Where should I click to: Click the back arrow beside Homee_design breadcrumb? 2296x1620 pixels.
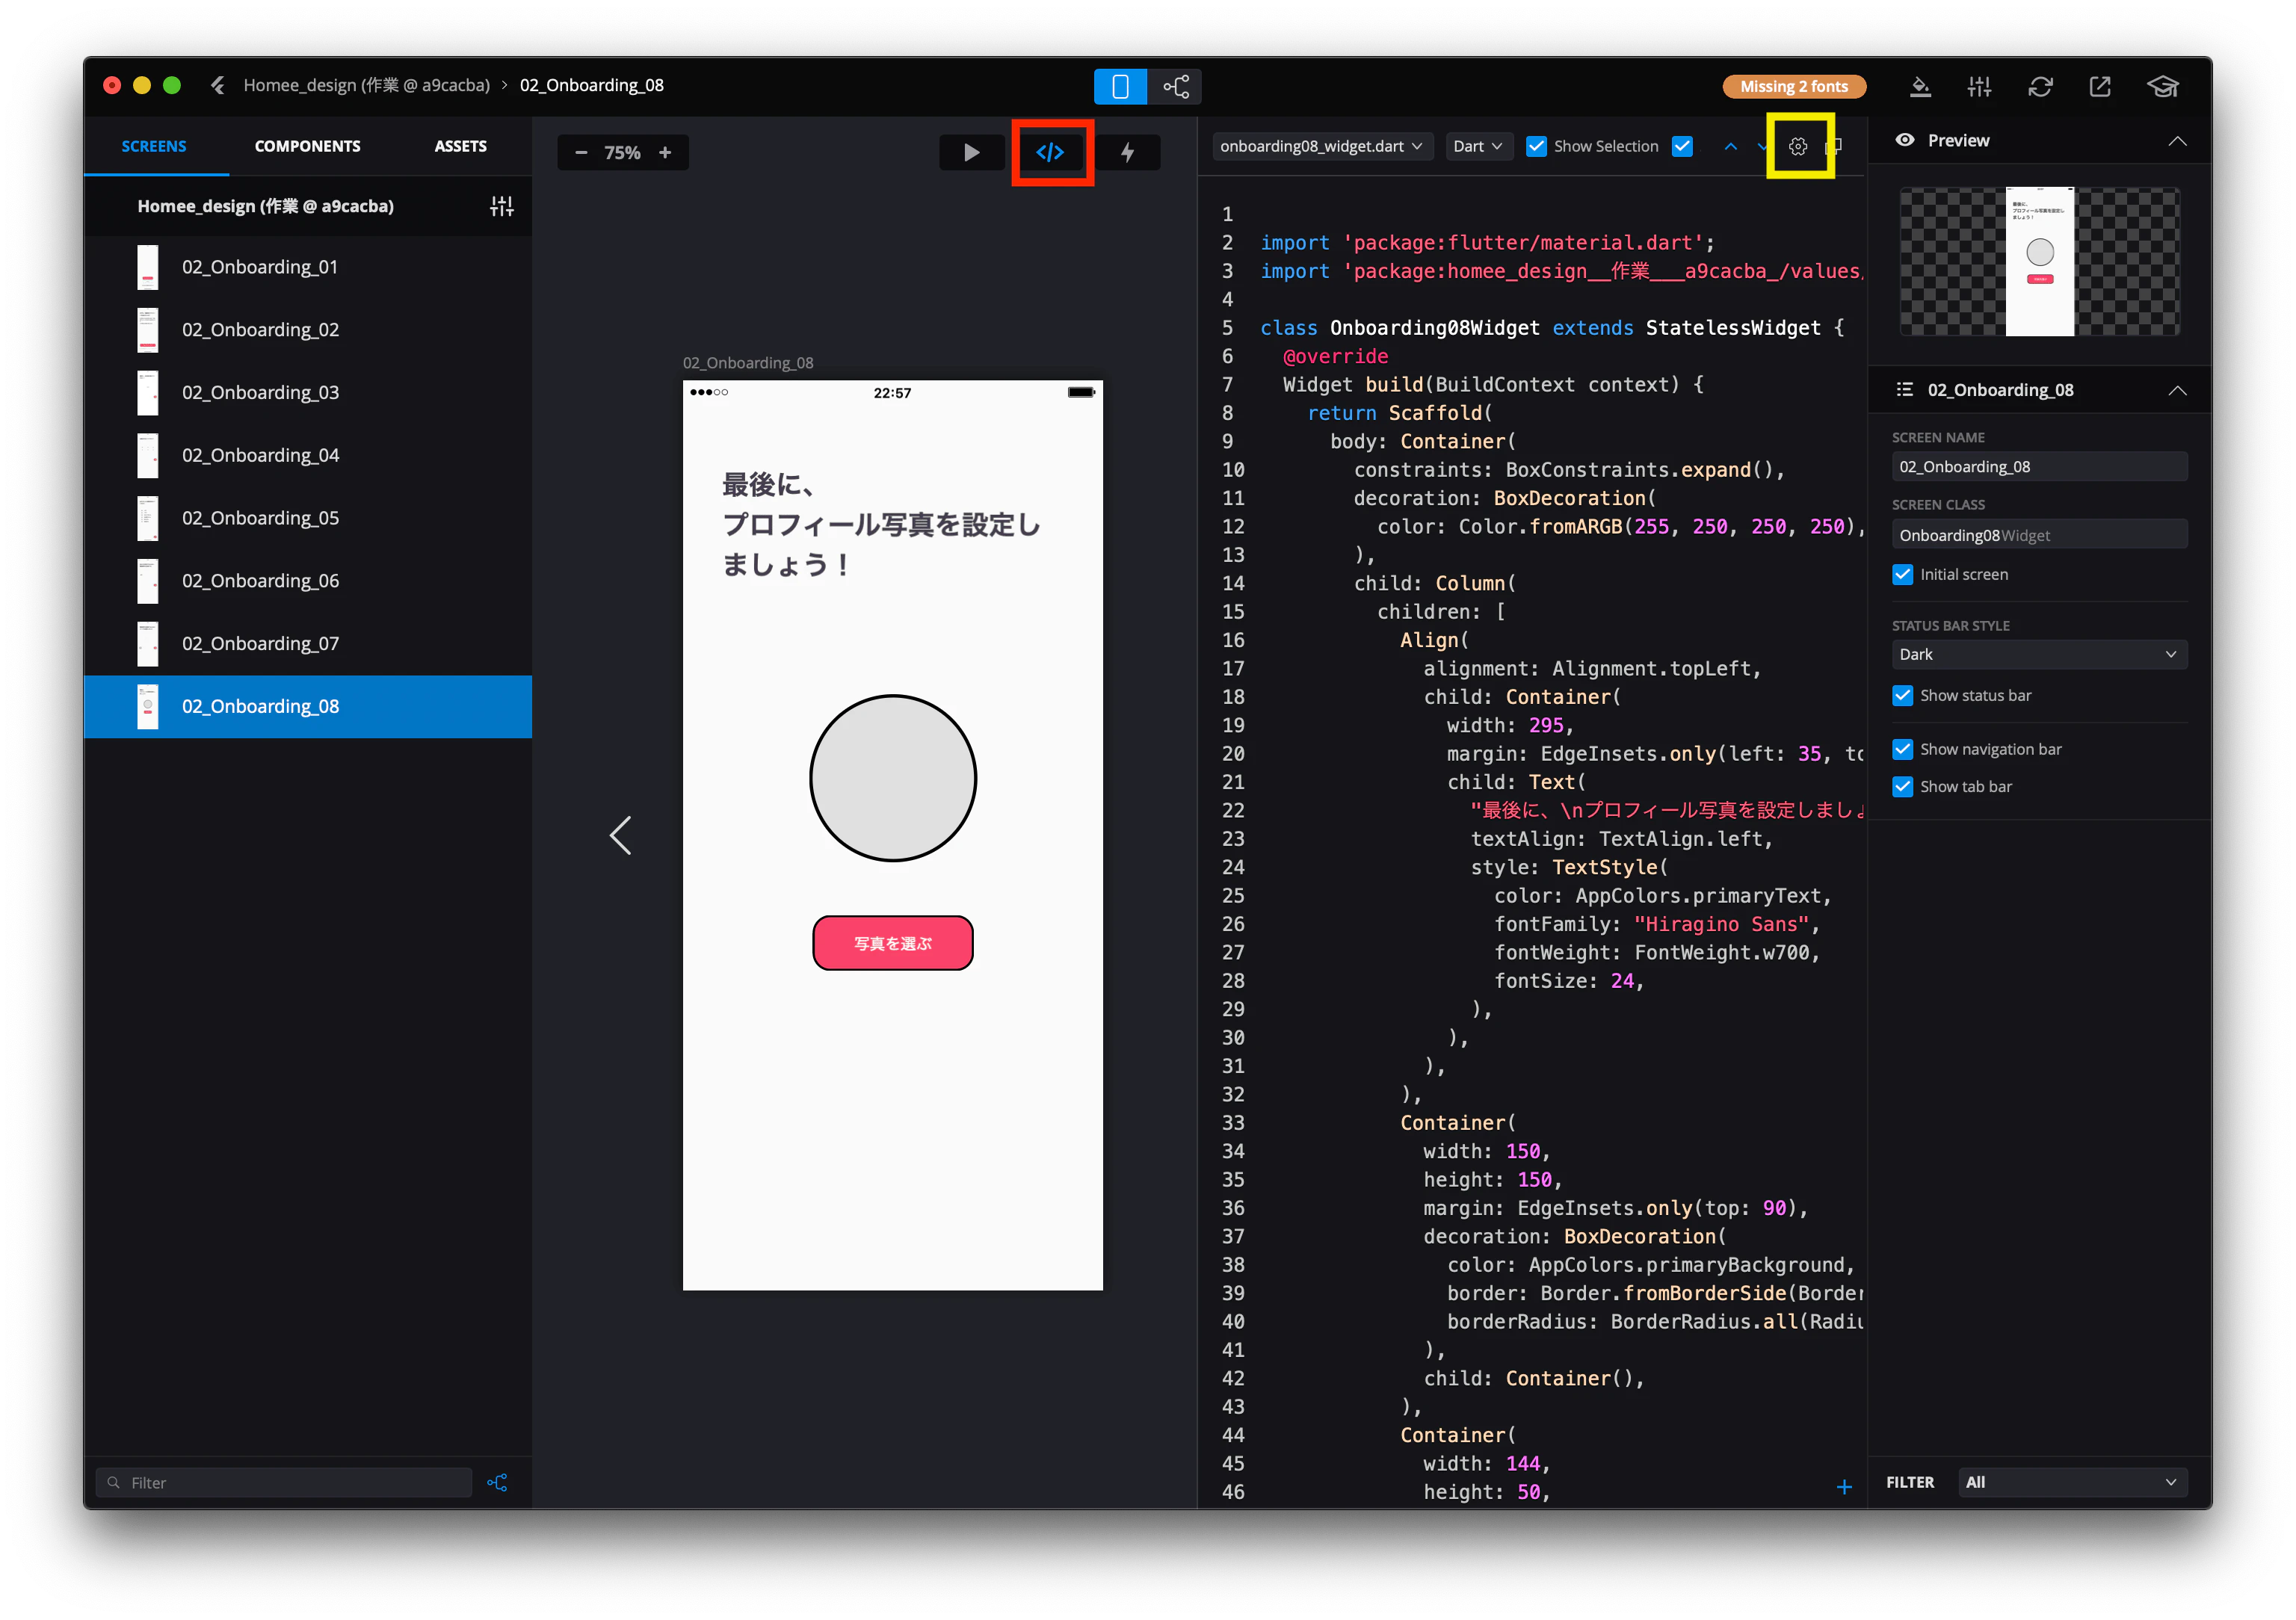pyautogui.click(x=217, y=85)
